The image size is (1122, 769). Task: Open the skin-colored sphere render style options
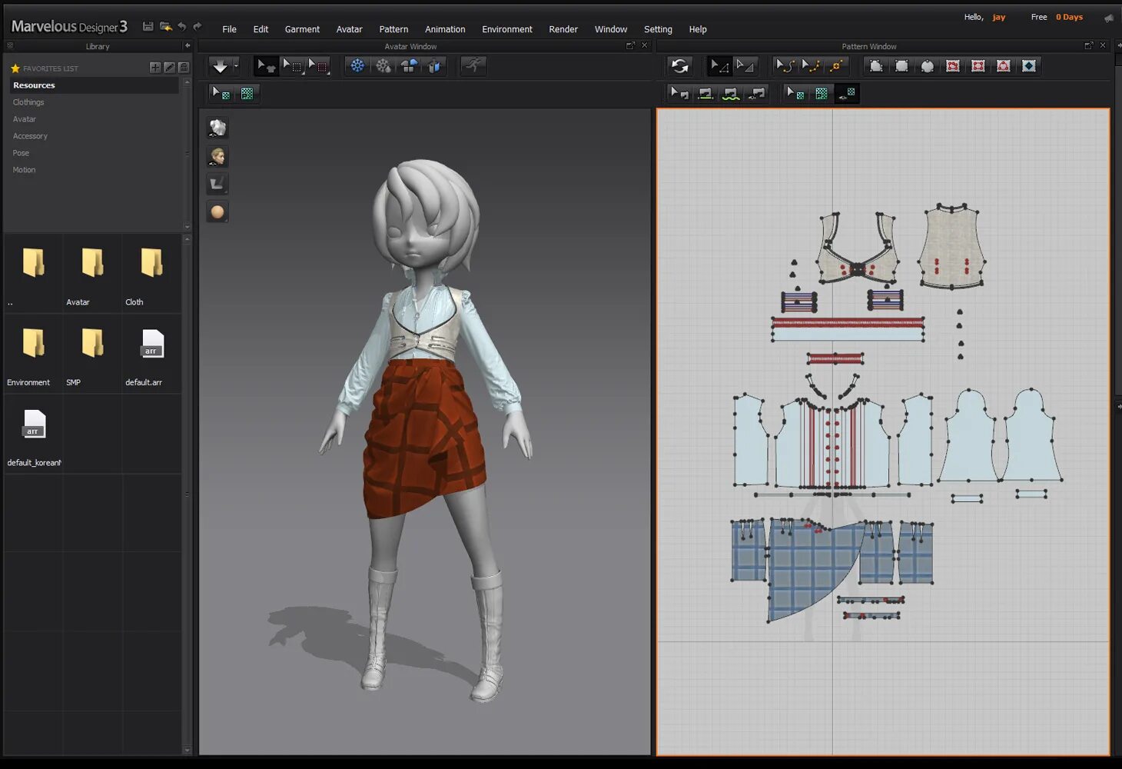tap(217, 211)
